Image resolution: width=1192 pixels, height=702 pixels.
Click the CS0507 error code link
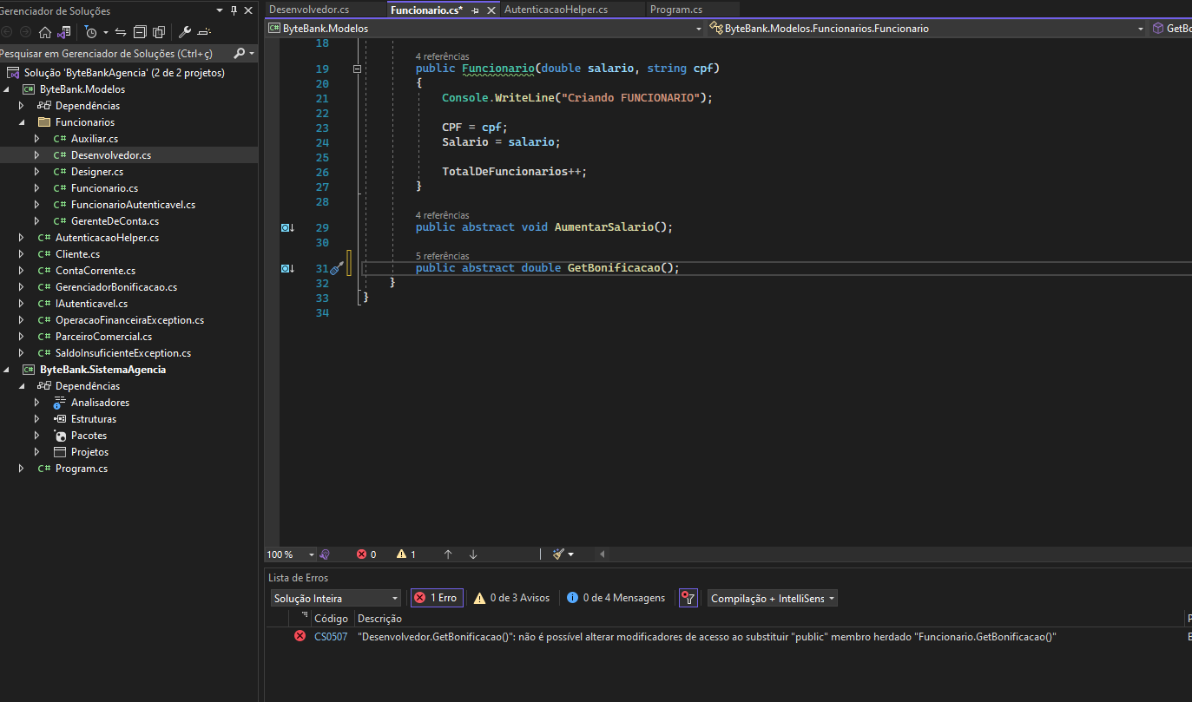click(x=331, y=637)
